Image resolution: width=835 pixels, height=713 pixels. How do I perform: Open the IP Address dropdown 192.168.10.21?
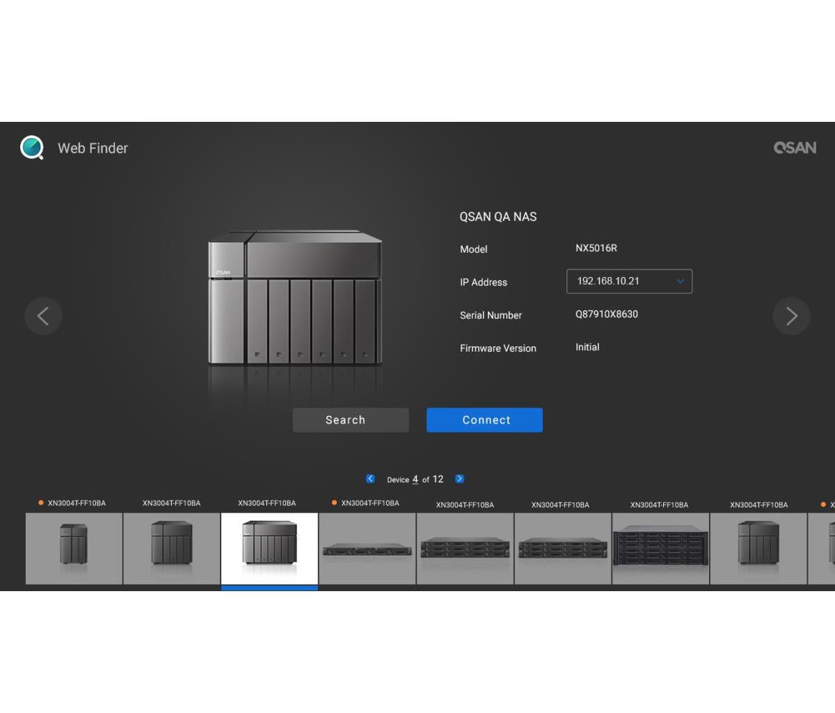(x=630, y=281)
